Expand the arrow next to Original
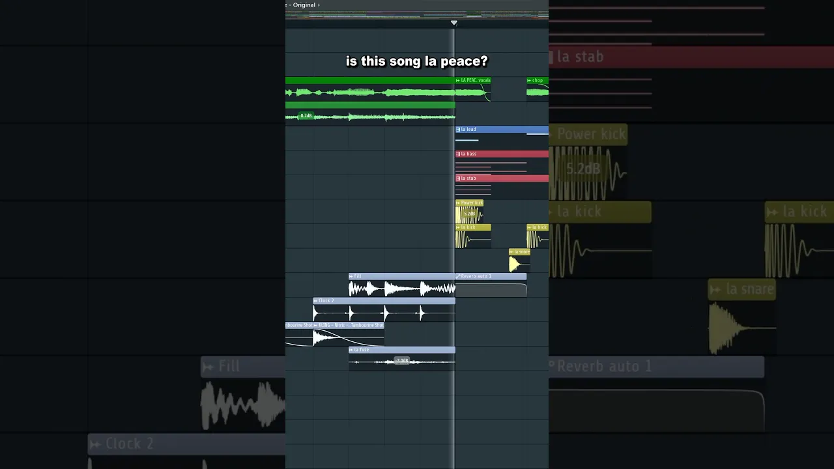Image resolution: width=834 pixels, height=469 pixels. (x=319, y=5)
